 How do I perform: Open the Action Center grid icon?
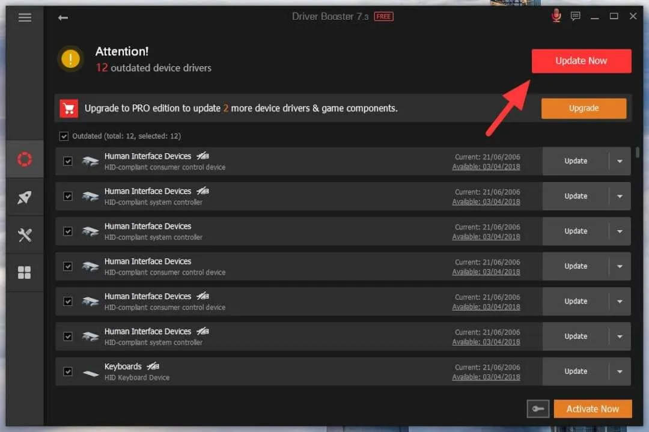(x=25, y=272)
